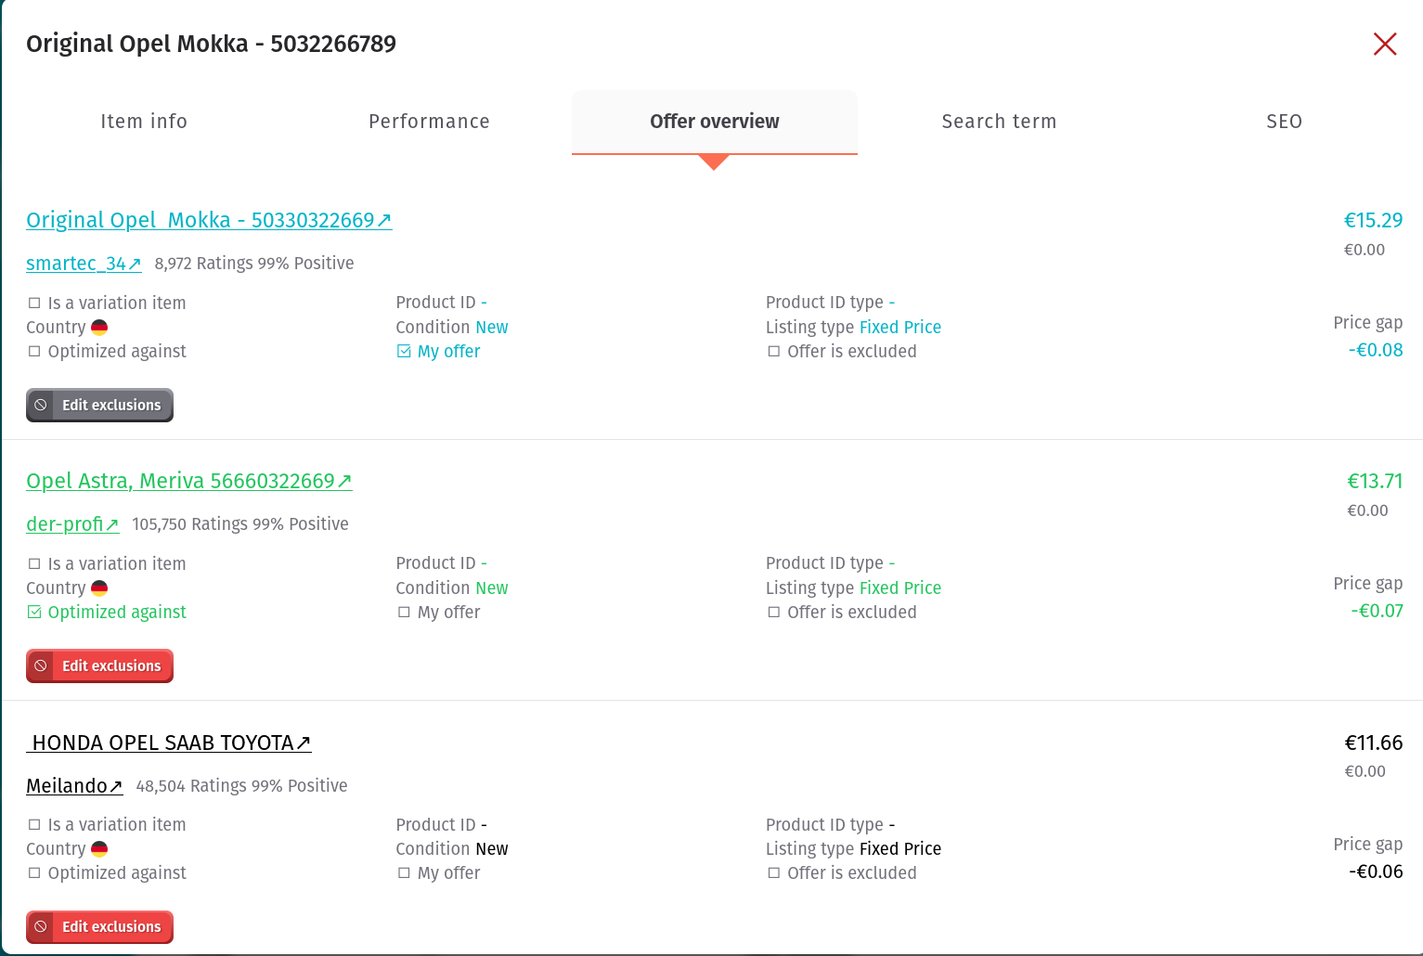Open the Item info tab

(x=144, y=122)
